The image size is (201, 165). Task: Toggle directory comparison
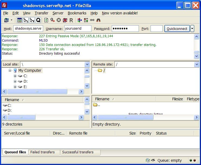[86, 20]
